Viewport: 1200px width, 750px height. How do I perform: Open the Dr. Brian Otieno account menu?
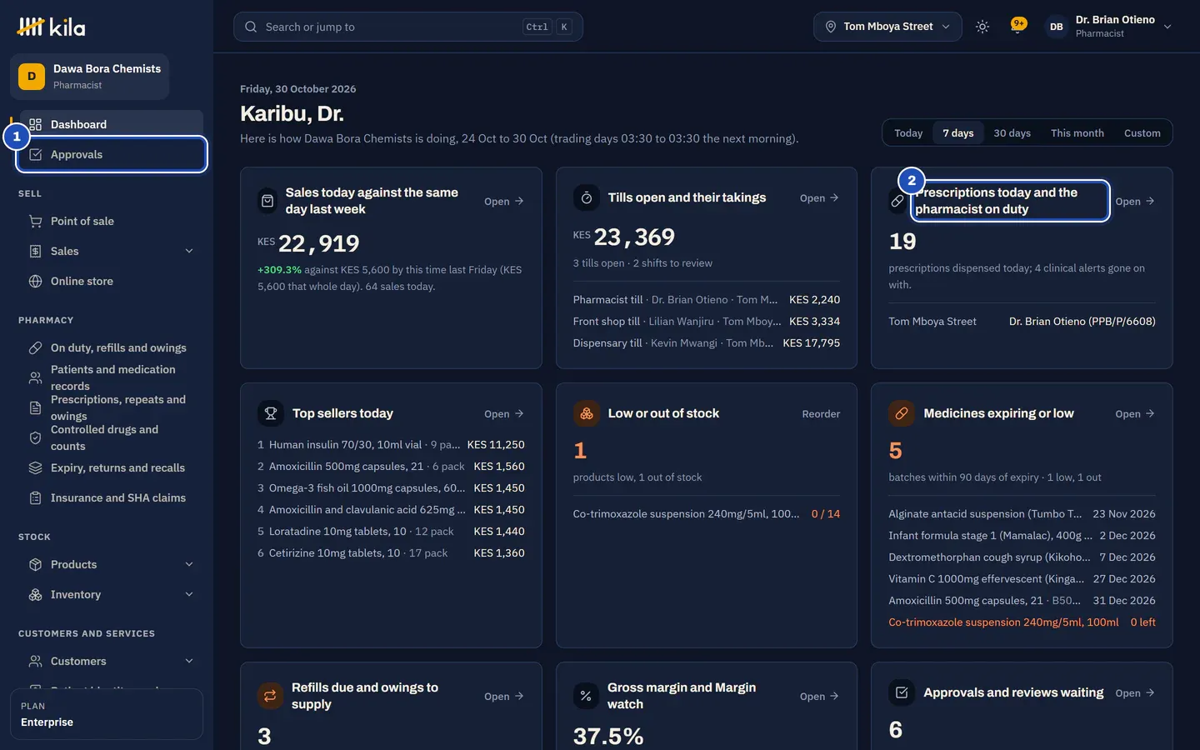point(1109,27)
